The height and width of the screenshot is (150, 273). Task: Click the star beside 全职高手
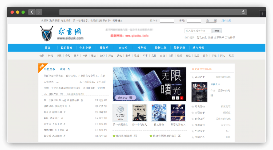pos(193,113)
